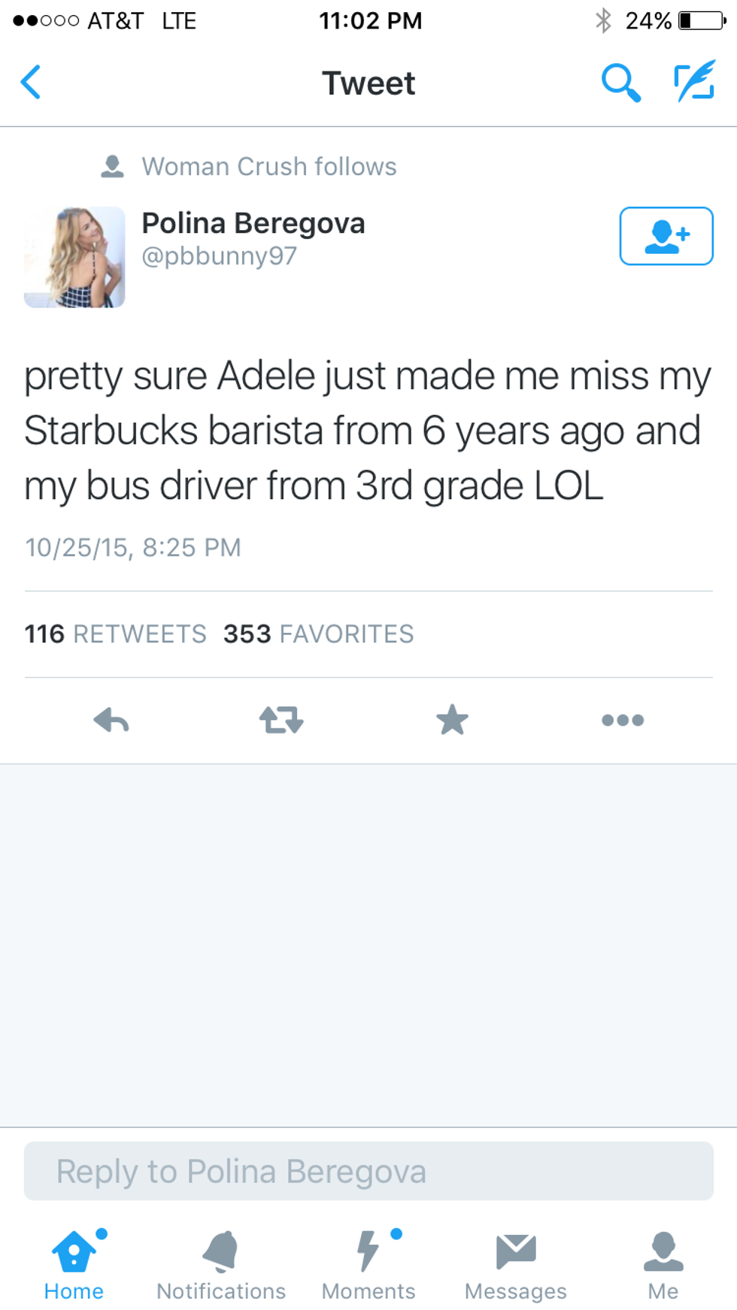Viewport: 737px width, 1310px height.
Task: Tap the Reply to Polina Beregova field
Action: coord(368,1171)
